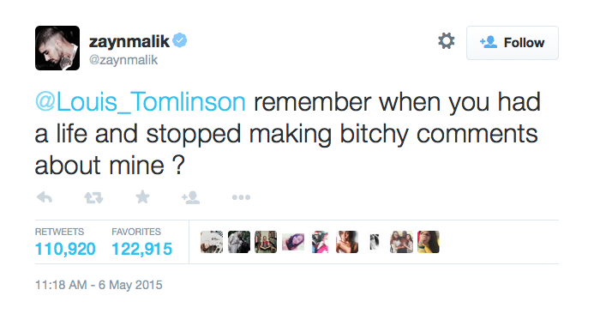Favorite the tweet with star icon
594x320 pixels.
coord(142,197)
